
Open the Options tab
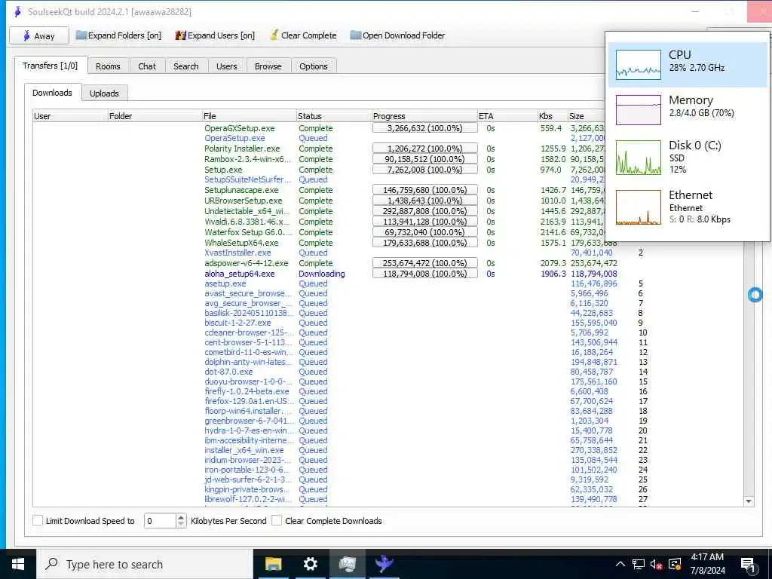pyautogui.click(x=314, y=66)
